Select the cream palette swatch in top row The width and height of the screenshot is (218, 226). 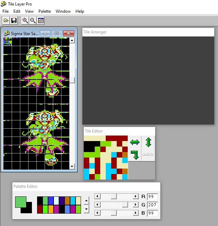click(78, 201)
